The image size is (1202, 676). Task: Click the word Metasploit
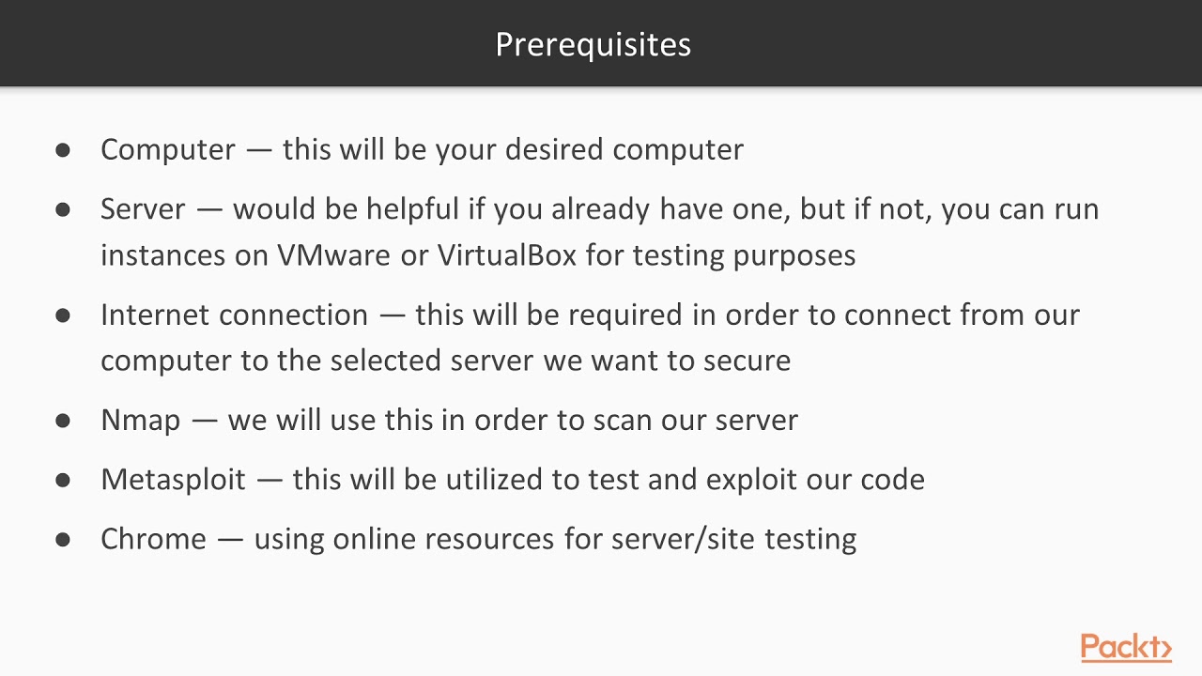pos(173,479)
